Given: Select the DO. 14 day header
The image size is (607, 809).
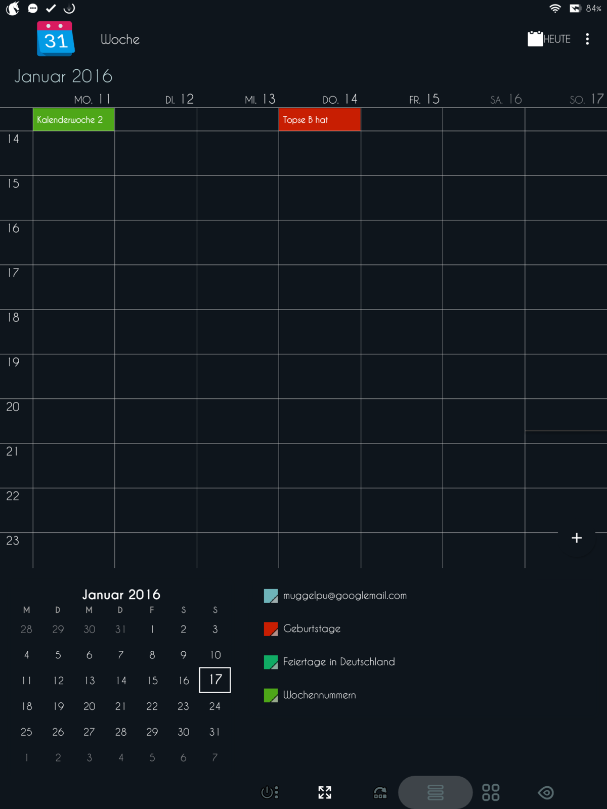Looking at the screenshot, I should (x=340, y=99).
